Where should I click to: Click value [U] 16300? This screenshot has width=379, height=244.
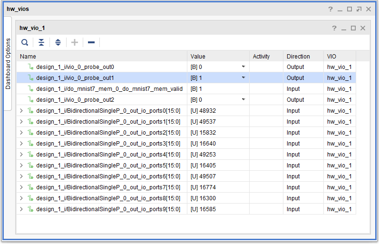click(x=203, y=198)
